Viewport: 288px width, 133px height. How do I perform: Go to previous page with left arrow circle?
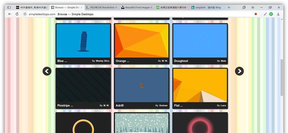(x=47, y=71)
